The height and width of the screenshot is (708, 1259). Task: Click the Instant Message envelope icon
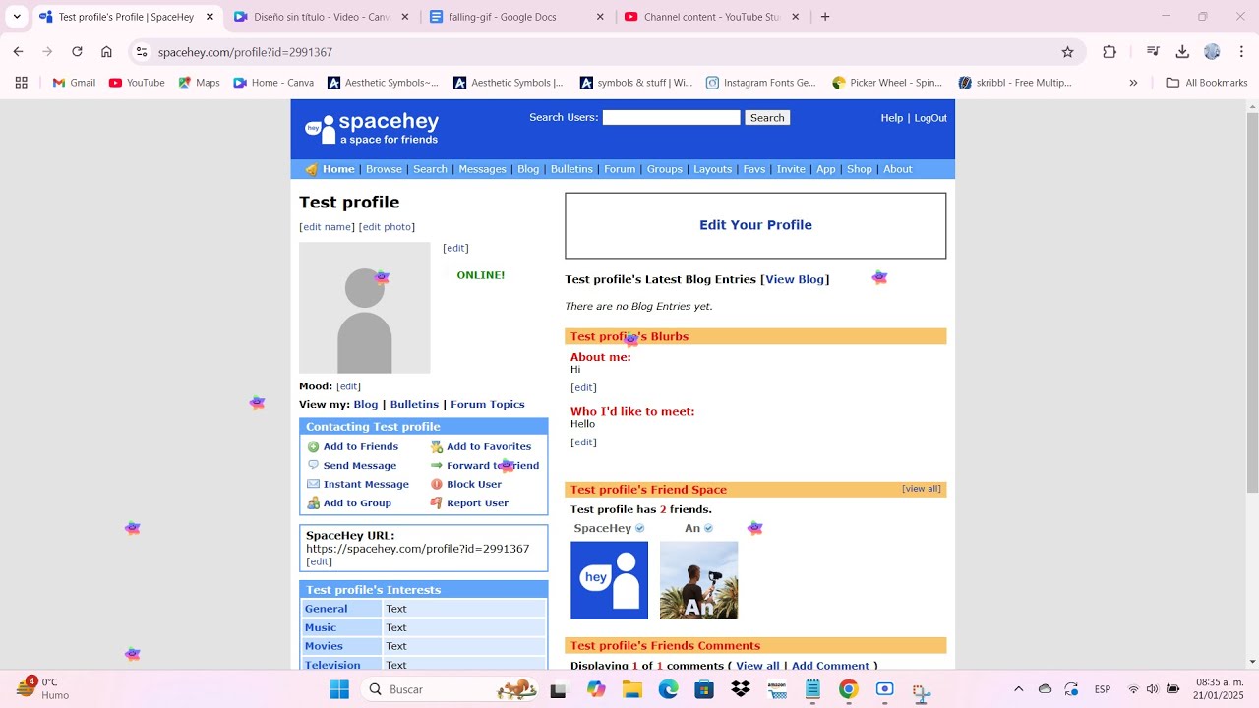point(314,484)
